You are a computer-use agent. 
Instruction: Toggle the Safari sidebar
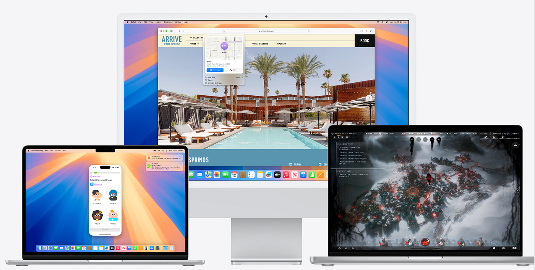click(172, 31)
